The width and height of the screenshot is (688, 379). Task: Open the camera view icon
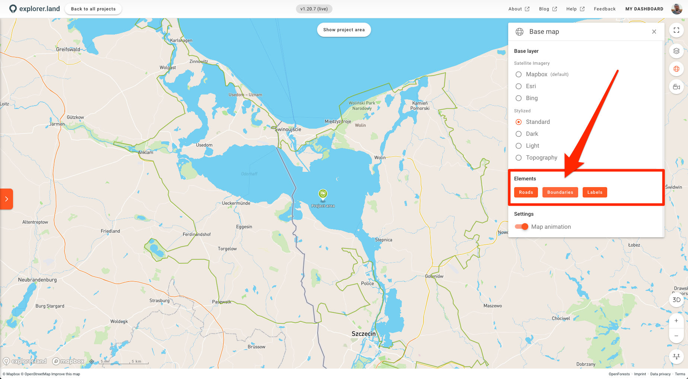(x=676, y=87)
